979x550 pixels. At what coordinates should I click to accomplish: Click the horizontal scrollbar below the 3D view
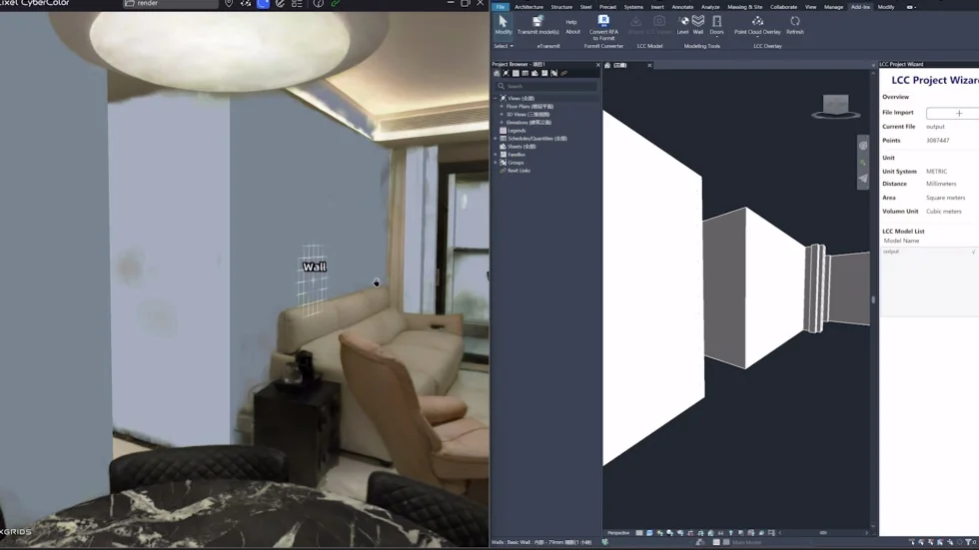tap(823, 533)
